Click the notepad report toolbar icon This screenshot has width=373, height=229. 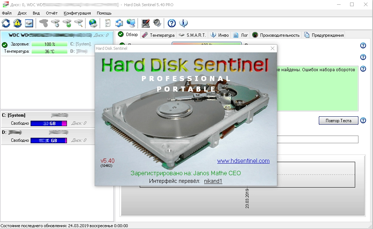(107, 23)
